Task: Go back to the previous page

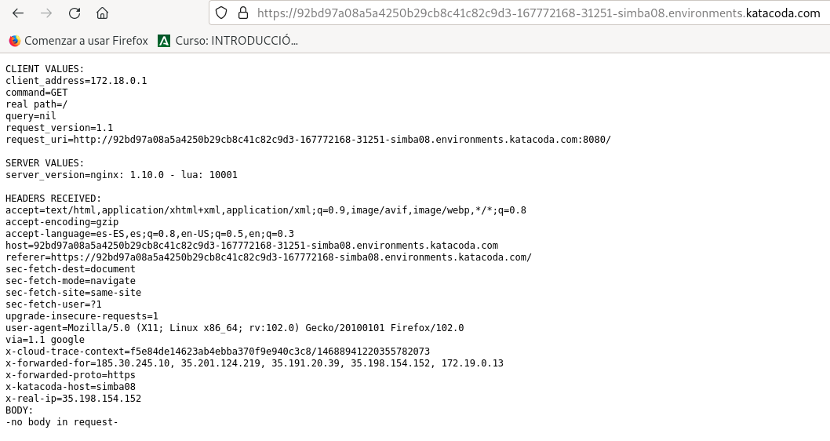Action: tap(18, 13)
